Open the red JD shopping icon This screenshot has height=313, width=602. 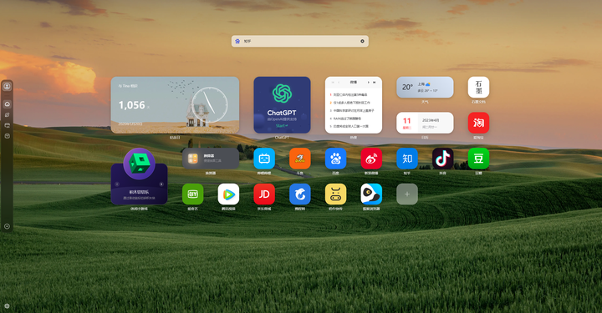click(264, 194)
